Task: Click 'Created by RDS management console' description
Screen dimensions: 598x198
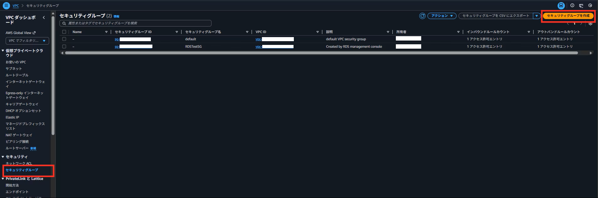Action: (x=354, y=46)
